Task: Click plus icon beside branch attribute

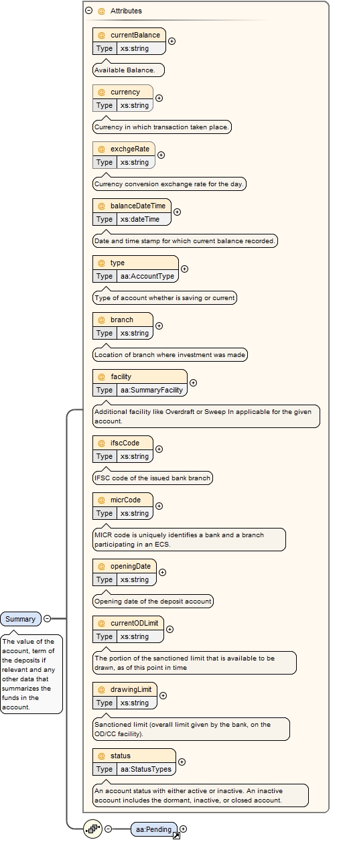Action: [x=159, y=326]
